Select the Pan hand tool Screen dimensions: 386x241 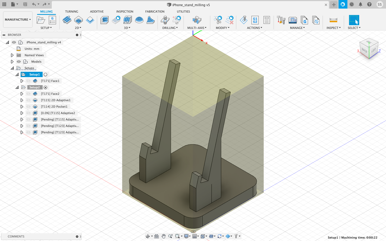[164, 236]
